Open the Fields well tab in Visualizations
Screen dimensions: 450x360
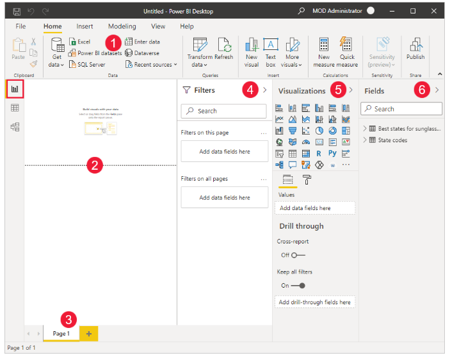coord(287,180)
